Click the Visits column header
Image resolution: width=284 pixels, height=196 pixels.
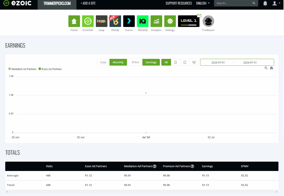click(49, 166)
